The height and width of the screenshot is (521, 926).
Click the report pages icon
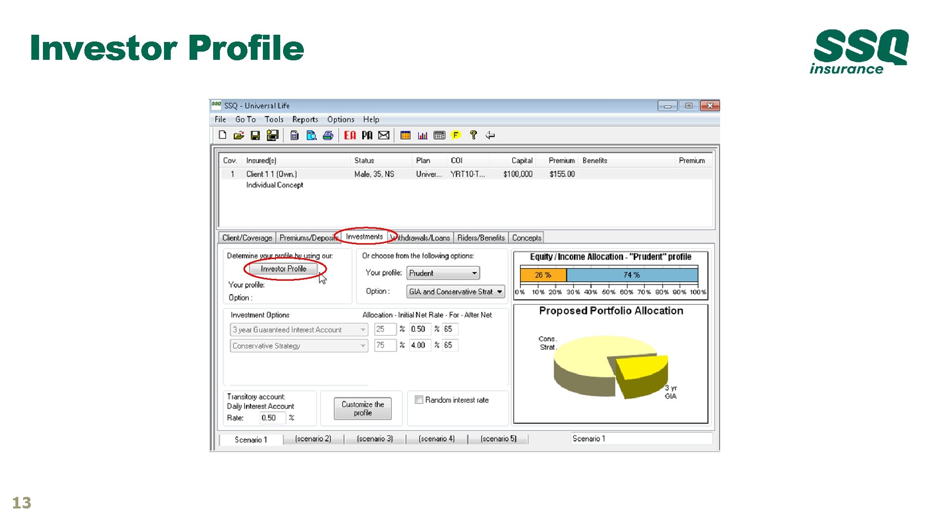(294, 136)
